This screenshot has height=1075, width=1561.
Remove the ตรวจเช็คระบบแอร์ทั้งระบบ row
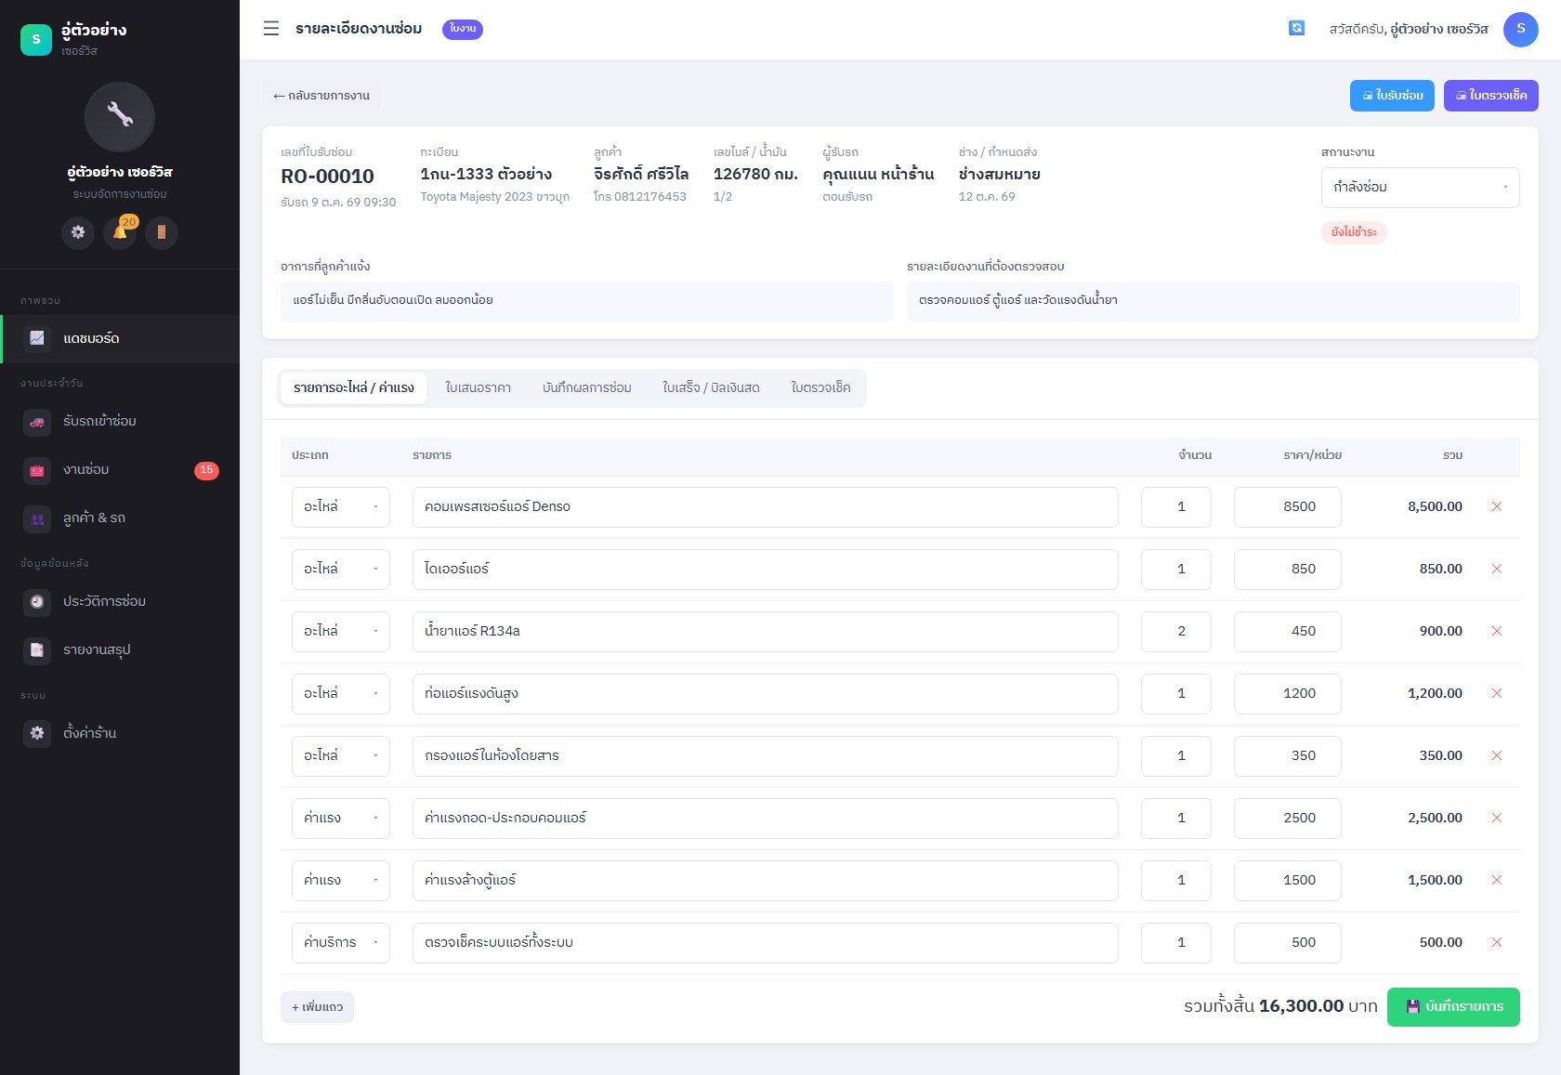tap(1496, 943)
